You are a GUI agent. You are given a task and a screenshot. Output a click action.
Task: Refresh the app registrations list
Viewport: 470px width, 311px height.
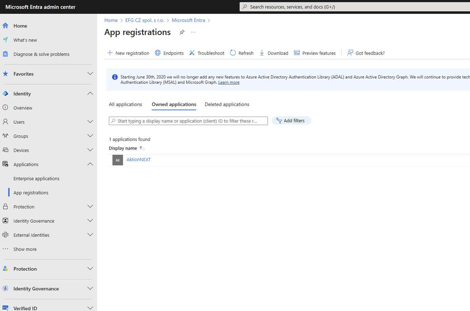[x=242, y=53]
